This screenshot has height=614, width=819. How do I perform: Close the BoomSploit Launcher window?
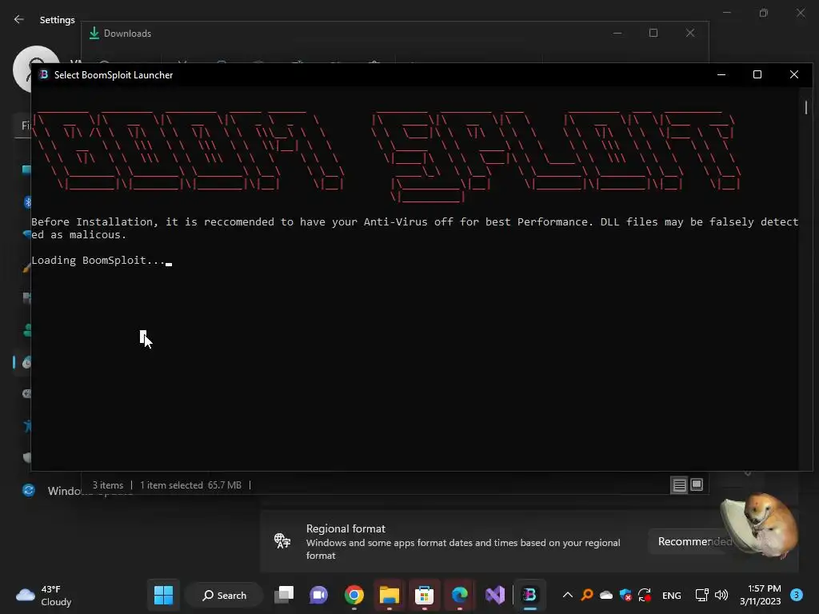click(x=794, y=74)
